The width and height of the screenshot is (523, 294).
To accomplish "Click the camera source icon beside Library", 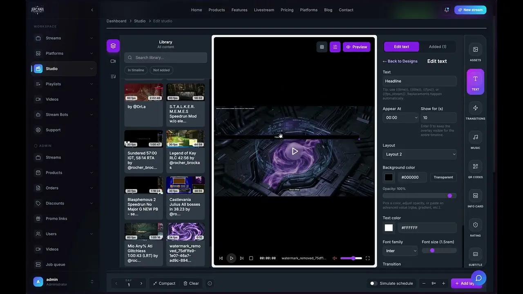I will tap(113, 61).
